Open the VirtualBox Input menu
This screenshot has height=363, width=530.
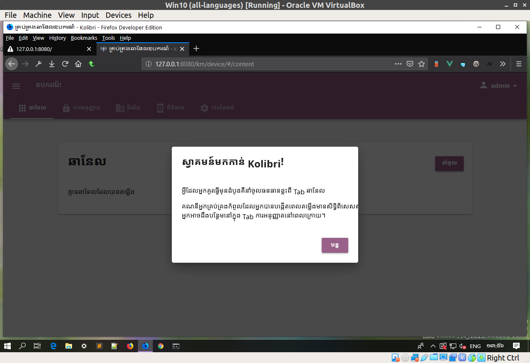point(90,15)
